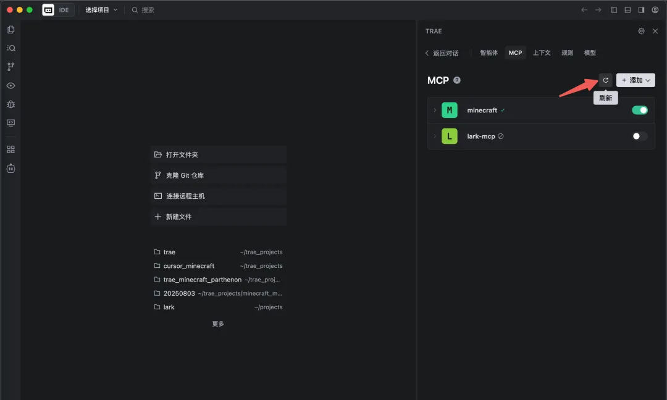Open the remote explorer monitor icon
667x400 pixels.
tap(11, 123)
